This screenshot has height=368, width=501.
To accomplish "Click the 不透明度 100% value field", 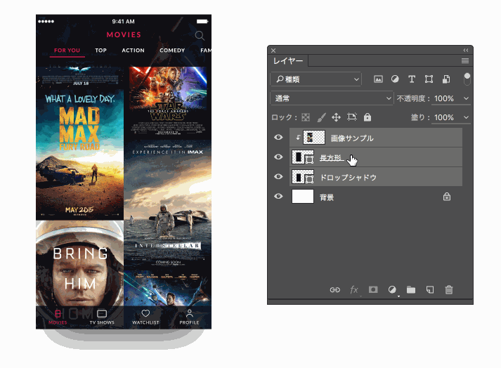I will (x=444, y=98).
